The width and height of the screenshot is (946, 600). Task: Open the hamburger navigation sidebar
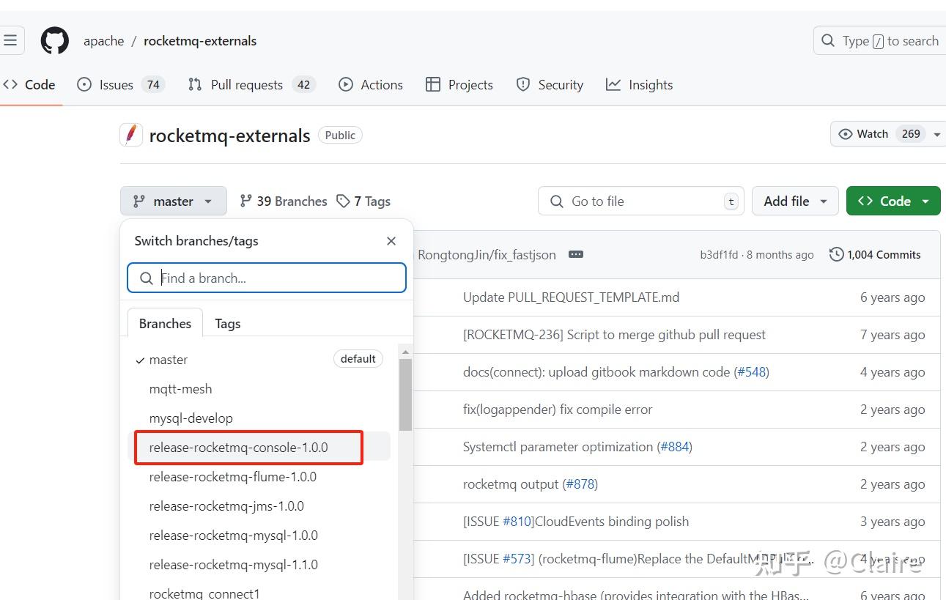[x=12, y=40]
